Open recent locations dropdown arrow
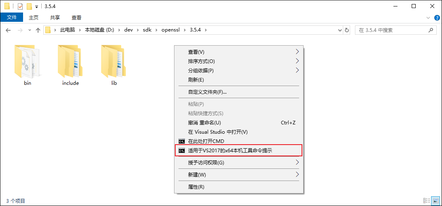The height and width of the screenshot is (206, 442). pos(30,30)
